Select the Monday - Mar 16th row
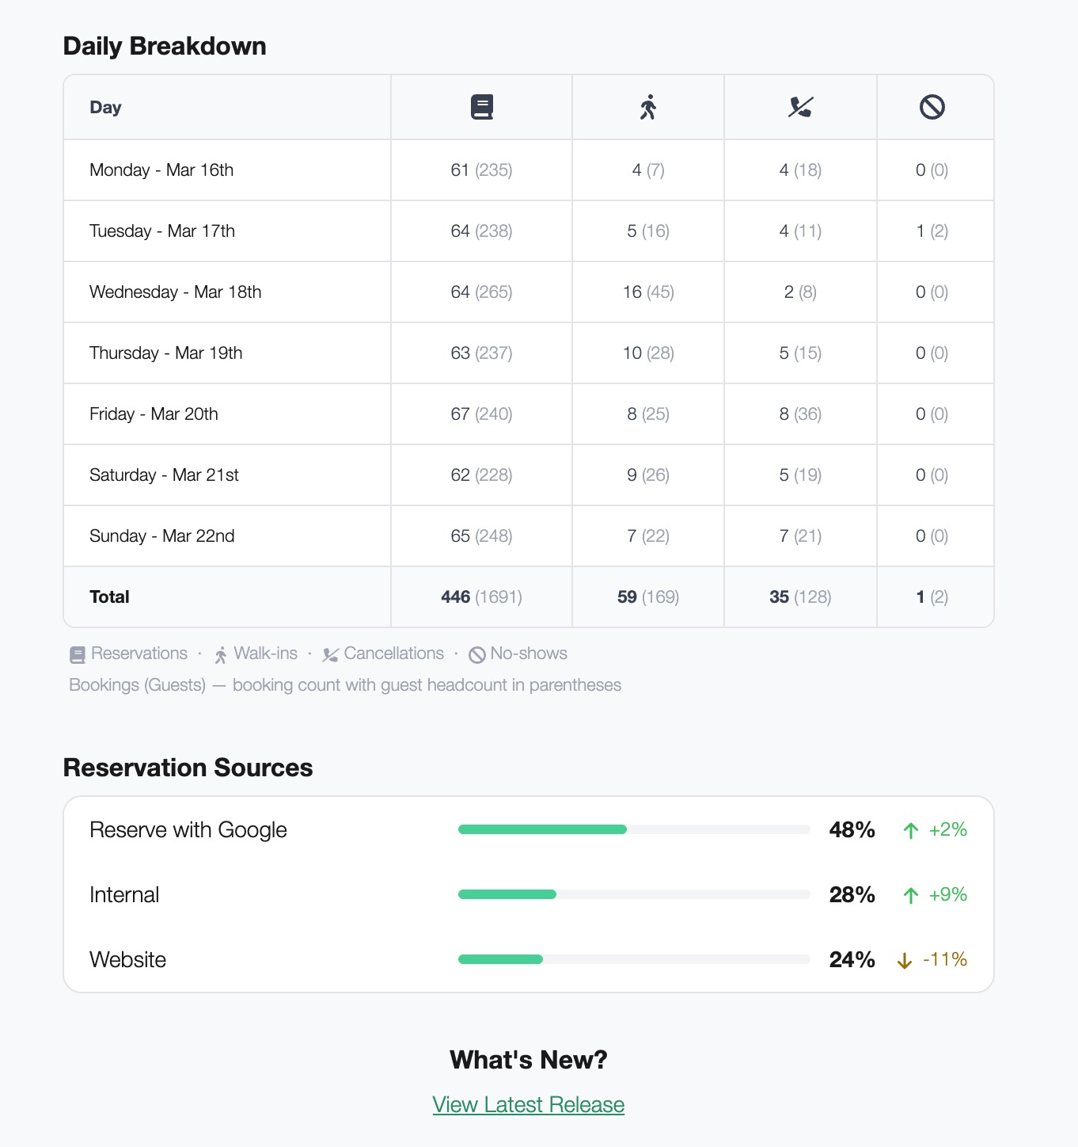The width and height of the screenshot is (1078, 1147). 161,170
